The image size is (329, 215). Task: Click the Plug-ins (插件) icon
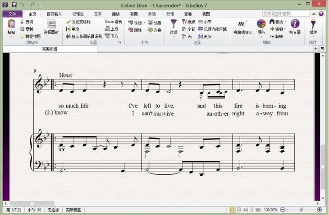(x=313, y=23)
